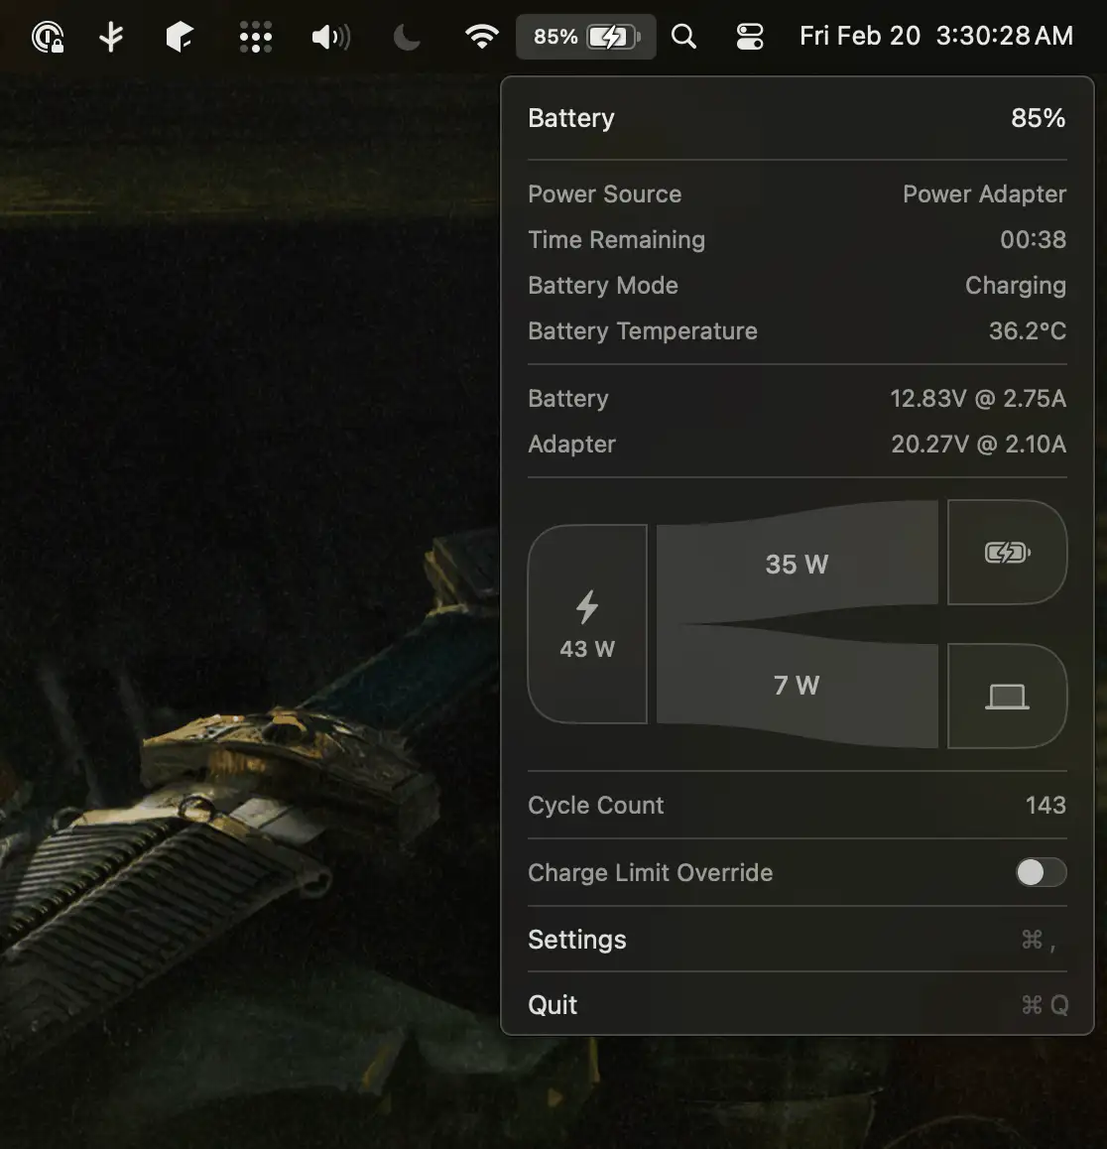Image resolution: width=1107 pixels, height=1149 pixels.
Task: Open the volume speaker icon
Action: [330, 38]
